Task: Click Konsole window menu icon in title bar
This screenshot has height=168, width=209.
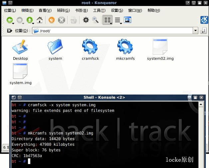Action: [x=14, y=98]
